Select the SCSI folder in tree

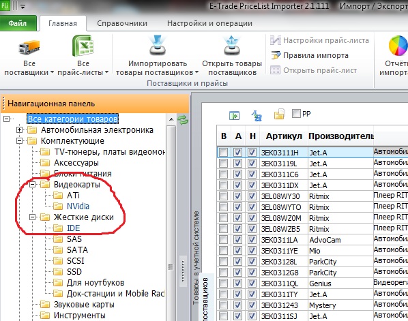tap(76, 261)
